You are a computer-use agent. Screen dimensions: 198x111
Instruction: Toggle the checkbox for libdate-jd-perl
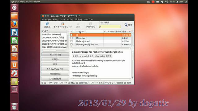[71, 41]
